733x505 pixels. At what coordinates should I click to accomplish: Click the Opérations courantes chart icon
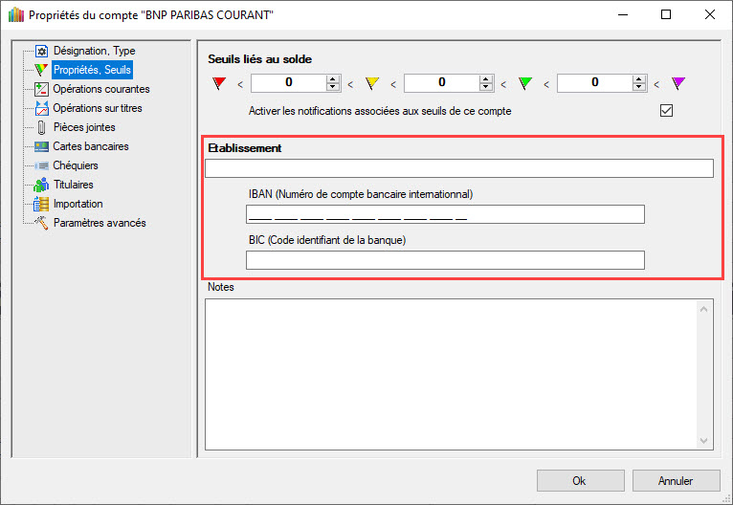point(41,89)
